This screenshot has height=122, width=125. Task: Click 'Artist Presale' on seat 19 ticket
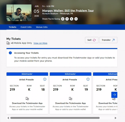click(x=70, y=80)
